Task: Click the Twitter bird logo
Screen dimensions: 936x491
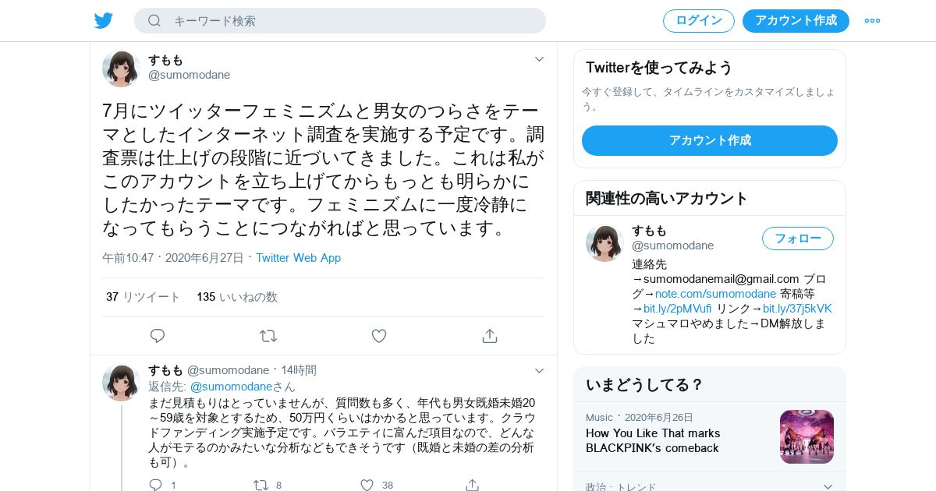Action: pos(104,20)
